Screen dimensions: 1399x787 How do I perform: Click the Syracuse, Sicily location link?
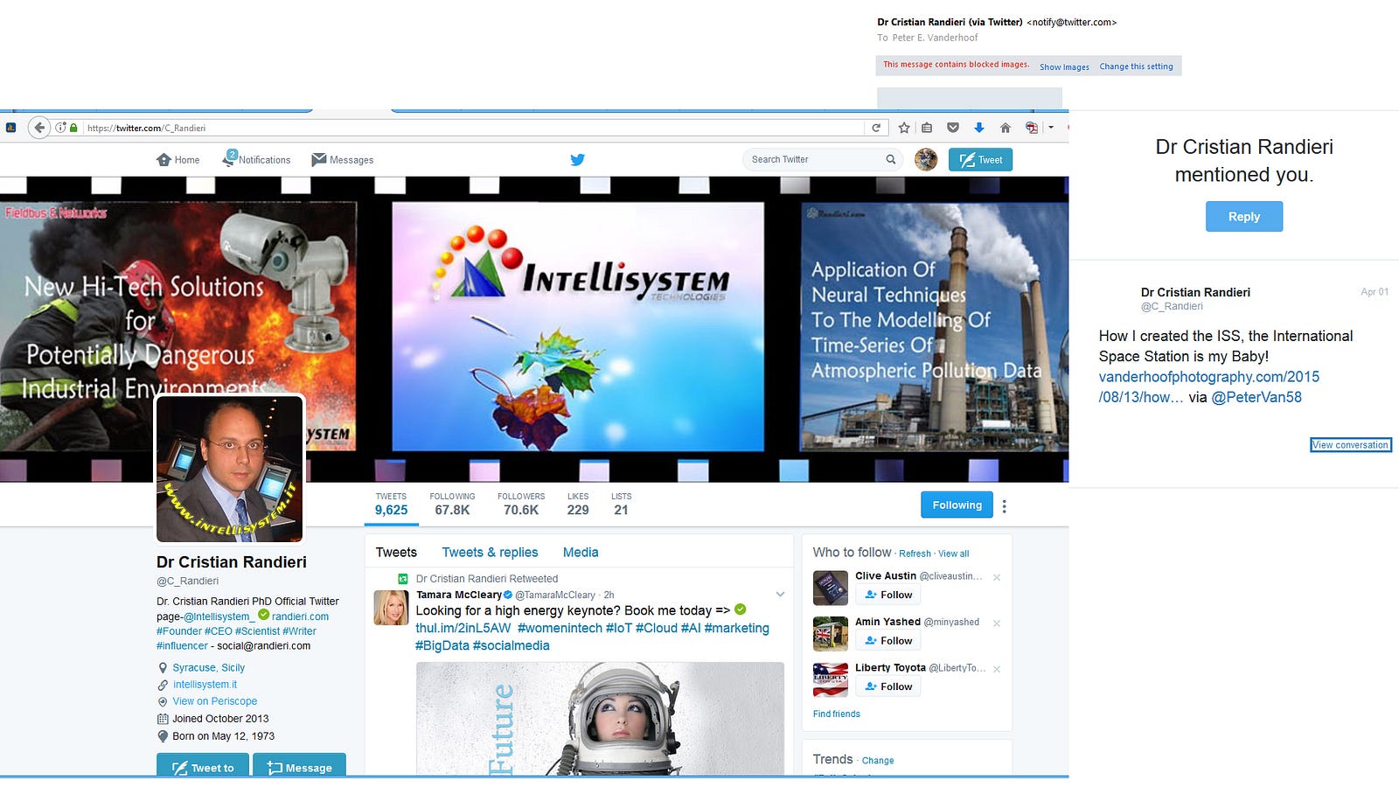tap(208, 667)
